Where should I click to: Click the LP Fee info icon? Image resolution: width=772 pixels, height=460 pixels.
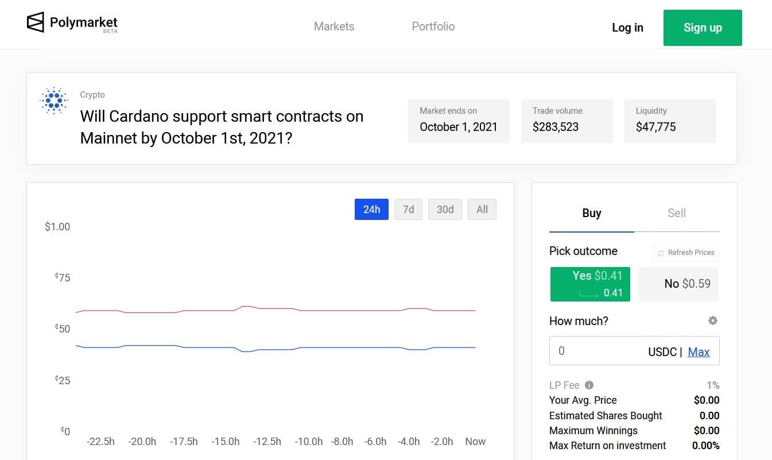[x=589, y=385]
